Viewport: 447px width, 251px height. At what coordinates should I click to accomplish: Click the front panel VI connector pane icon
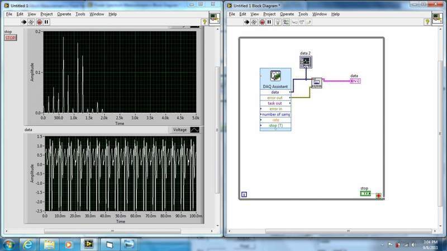coord(214,17)
